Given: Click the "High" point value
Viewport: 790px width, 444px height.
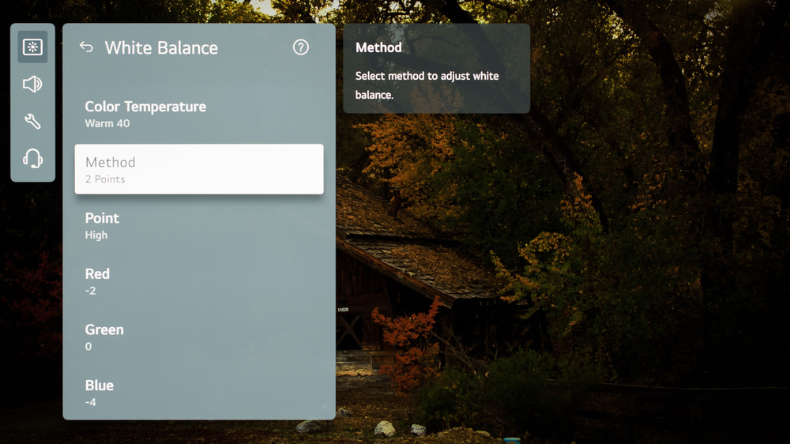Looking at the screenshot, I should [96, 235].
